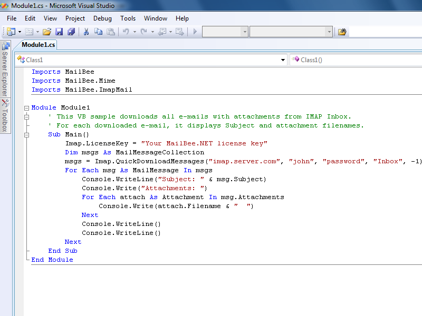The image size is (422, 316).
Task: Click the Visual Studio title bar icon
Action: click(x=4, y=5)
